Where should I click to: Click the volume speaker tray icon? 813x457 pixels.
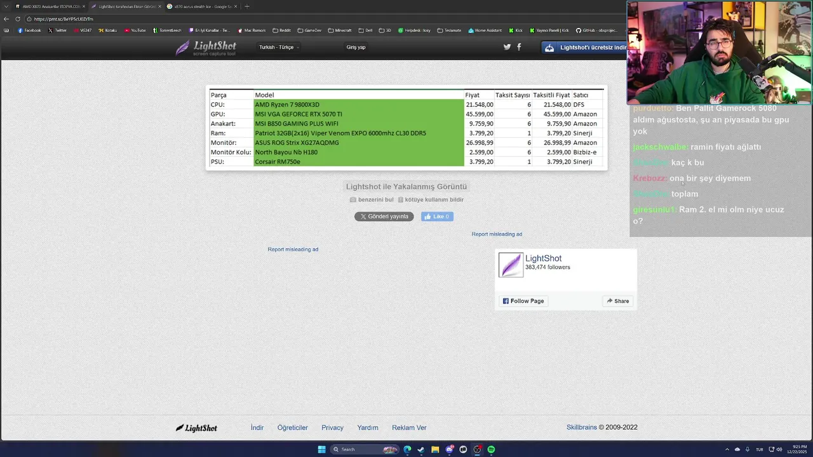coord(779,449)
